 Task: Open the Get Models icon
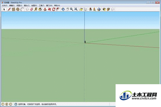pos(104,9)
